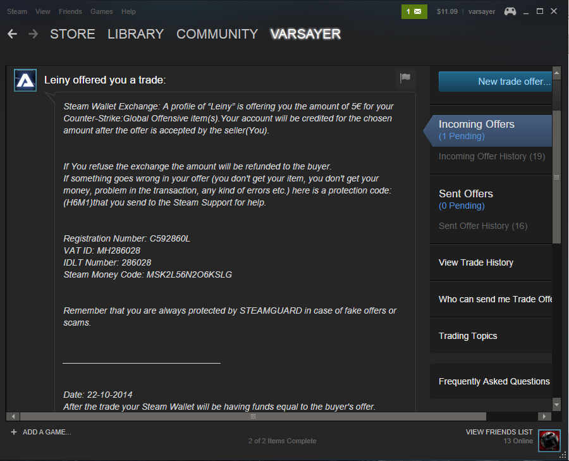View the 1 Pending incoming offers link
The image size is (569, 461).
[x=462, y=136]
